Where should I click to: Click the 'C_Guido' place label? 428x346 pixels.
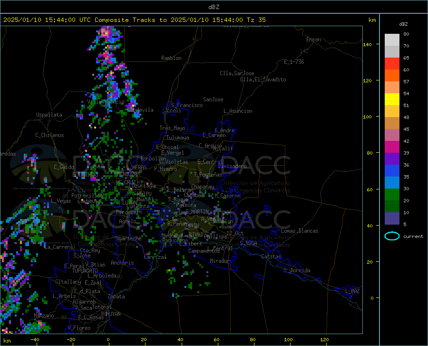pyautogui.click(x=64, y=167)
